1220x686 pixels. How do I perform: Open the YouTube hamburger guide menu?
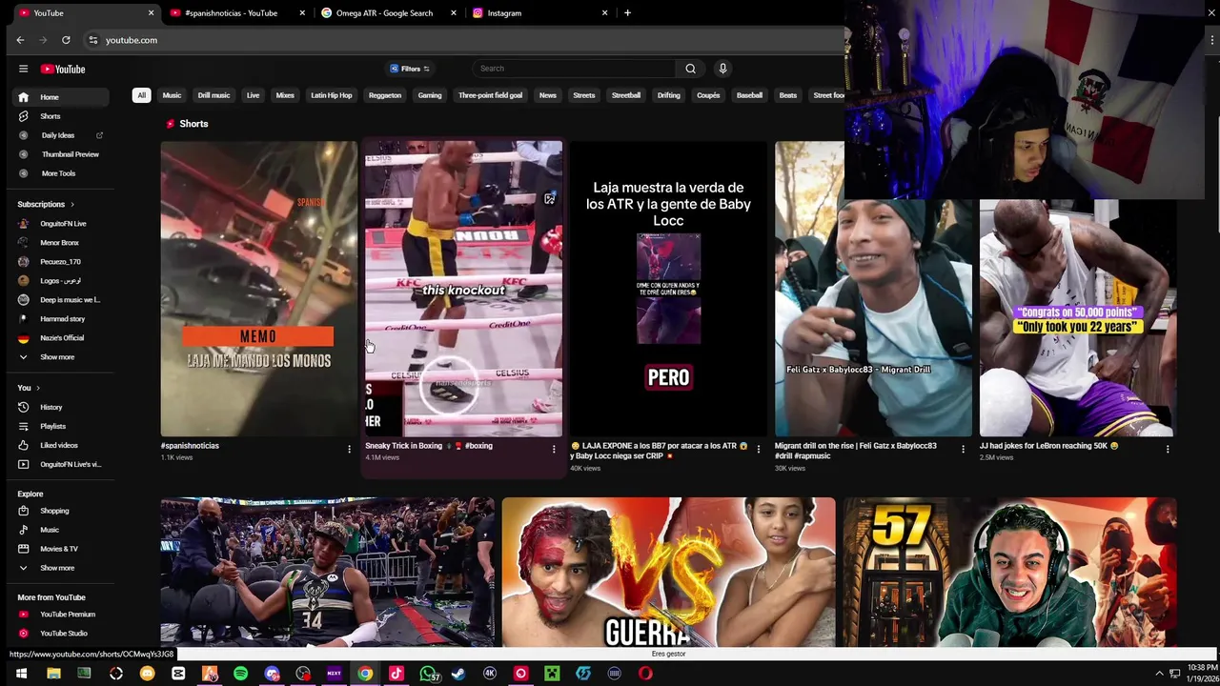point(23,69)
